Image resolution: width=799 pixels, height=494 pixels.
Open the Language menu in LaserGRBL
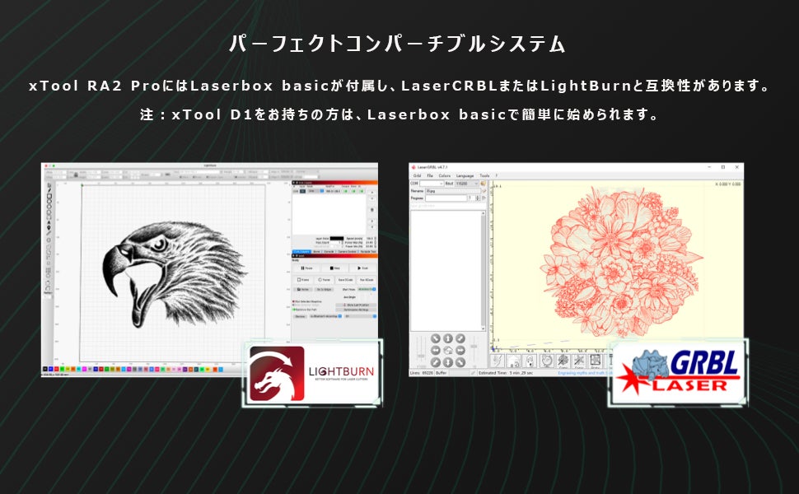click(465, 175)
